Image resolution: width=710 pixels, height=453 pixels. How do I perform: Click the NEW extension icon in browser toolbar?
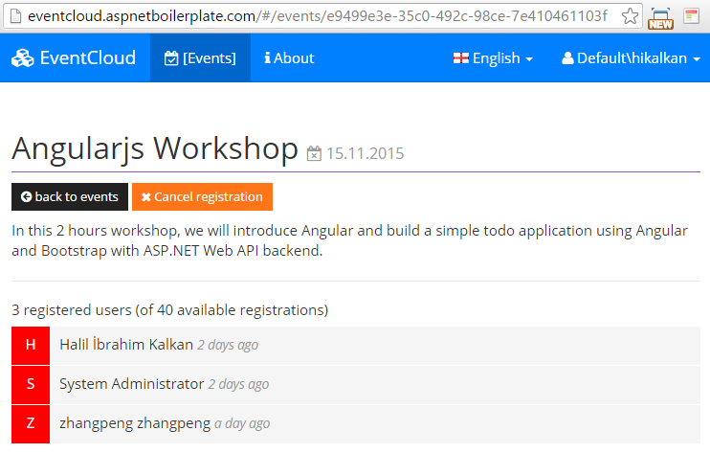click(660, 18)
